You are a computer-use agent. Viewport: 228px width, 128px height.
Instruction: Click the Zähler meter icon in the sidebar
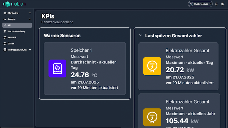(5, 44)
